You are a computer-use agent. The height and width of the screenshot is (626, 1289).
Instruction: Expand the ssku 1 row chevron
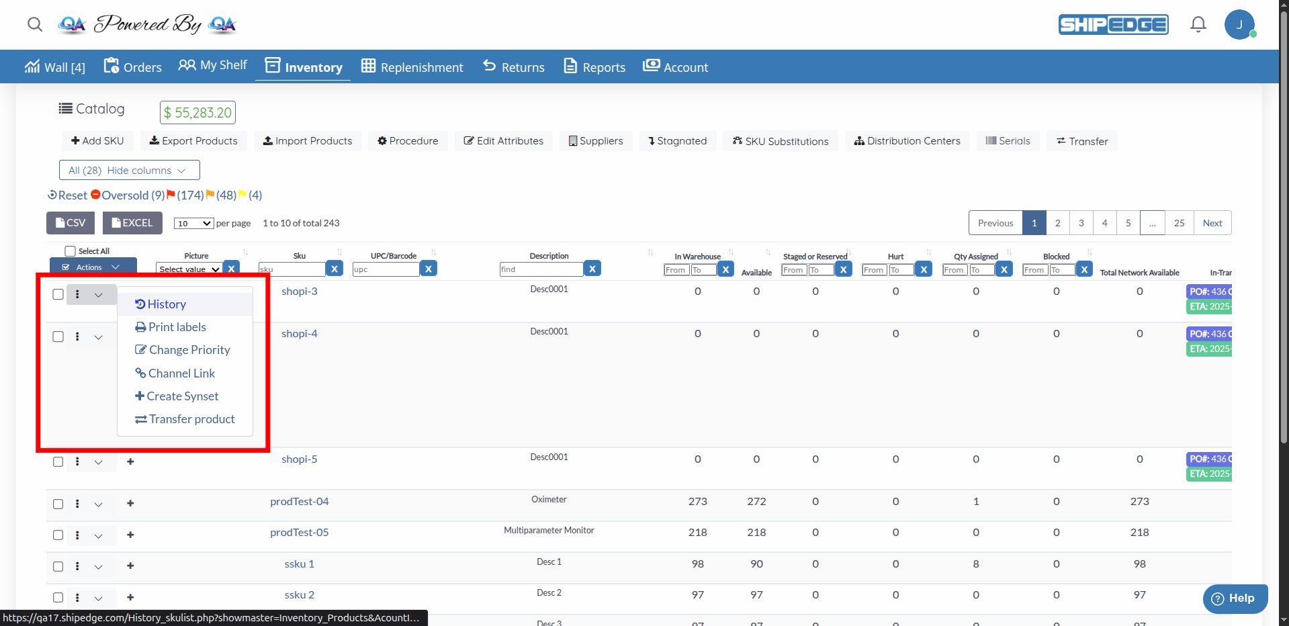click(x=98, y=566)
